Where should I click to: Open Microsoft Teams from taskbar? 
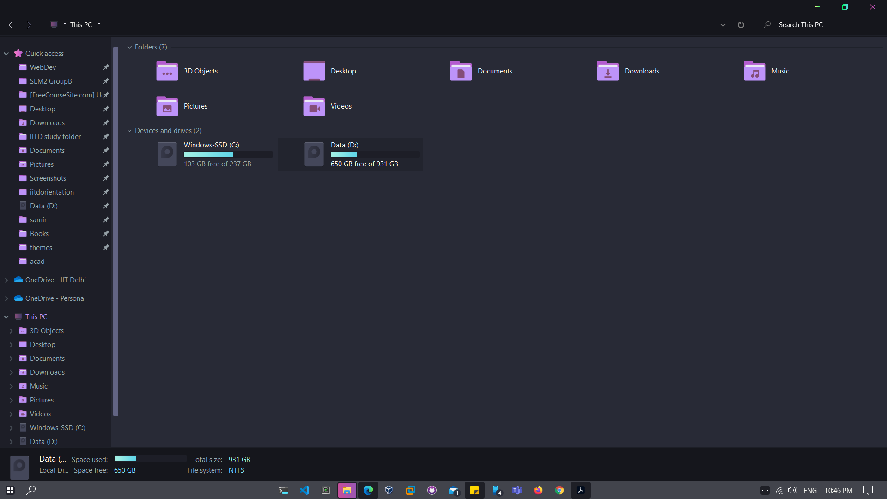coord(517,490)
